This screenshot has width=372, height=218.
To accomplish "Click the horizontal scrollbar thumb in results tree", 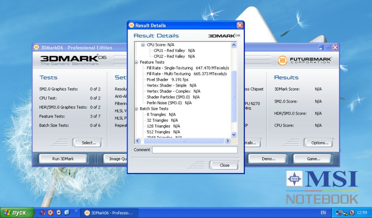I will [x=184, y=141].
